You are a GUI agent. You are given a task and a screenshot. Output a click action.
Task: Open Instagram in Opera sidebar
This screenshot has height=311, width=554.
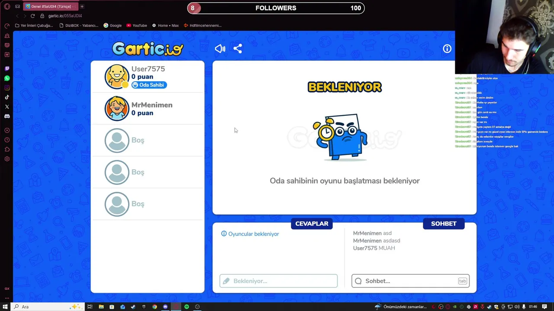click(7, 88)
